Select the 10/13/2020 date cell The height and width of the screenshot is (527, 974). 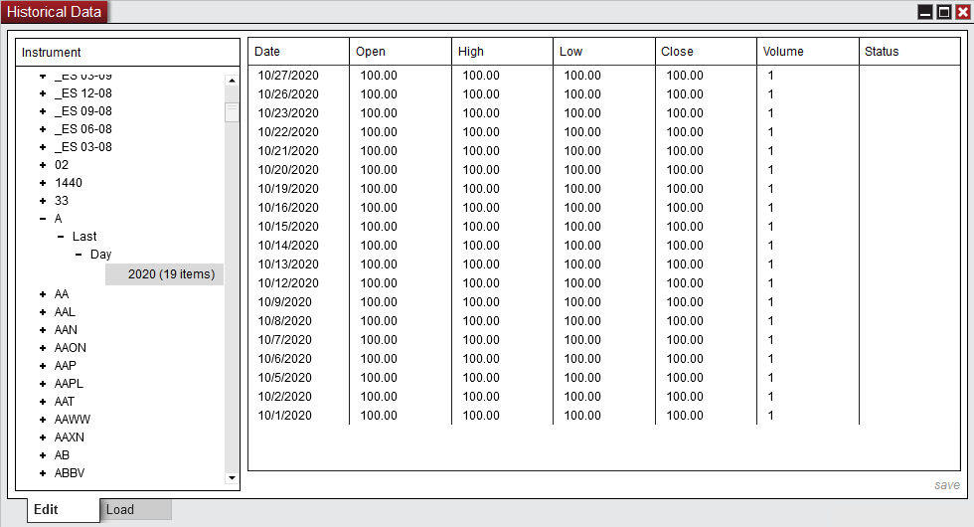click(x=288, y=264)
